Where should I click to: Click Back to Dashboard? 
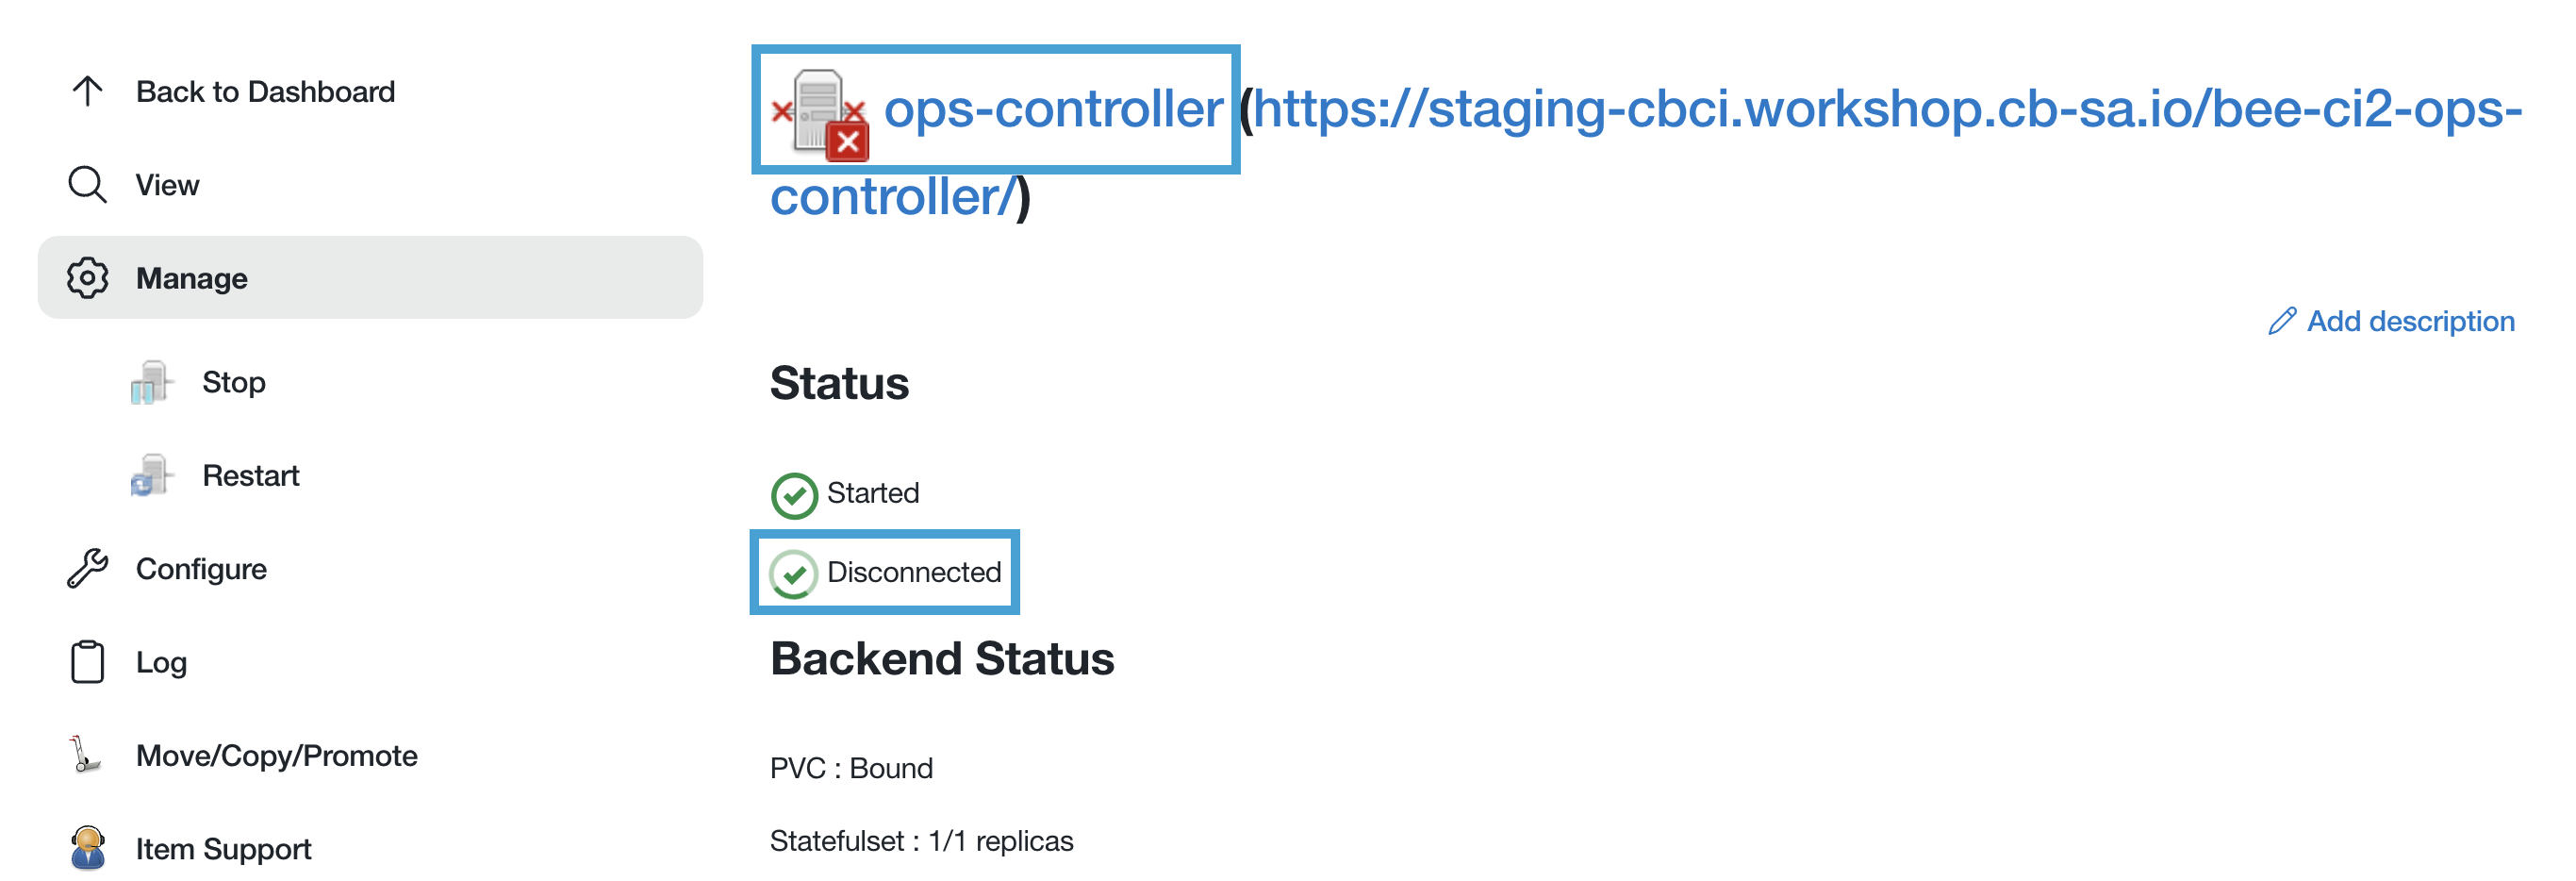coord(264,91)
